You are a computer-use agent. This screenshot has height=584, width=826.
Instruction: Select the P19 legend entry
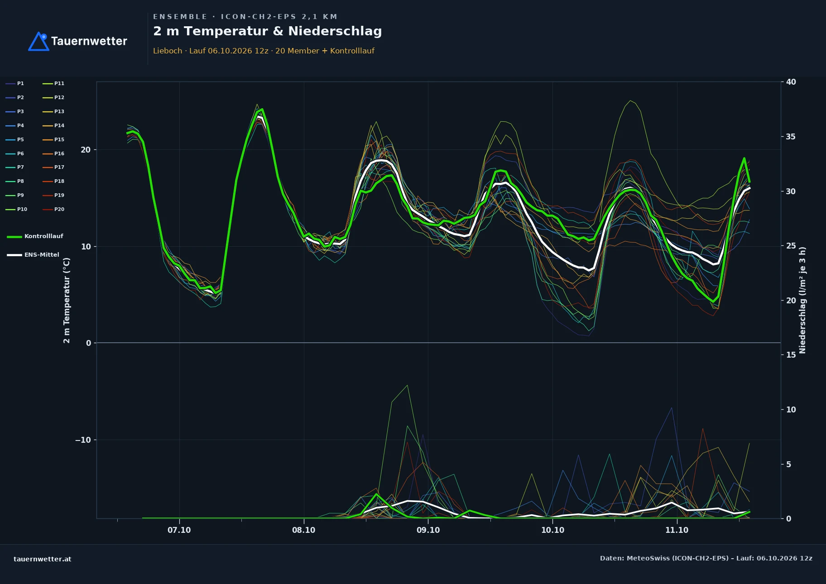pyautogui.click(x=53, y=195)
